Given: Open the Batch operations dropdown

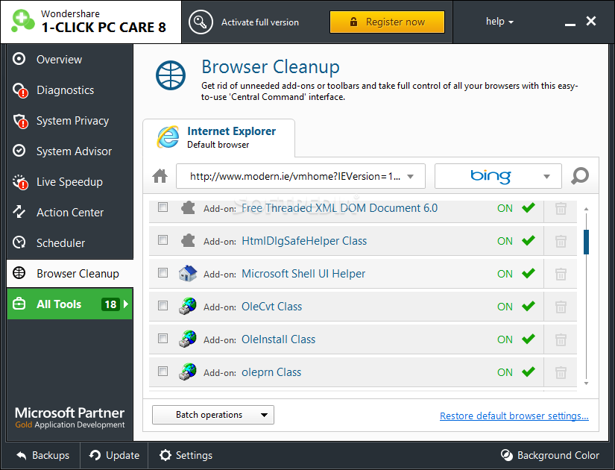Looking at the screenshot, I should [213, 415].
